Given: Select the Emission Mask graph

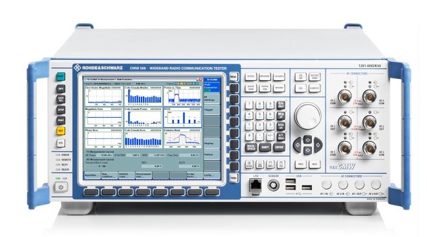Looking at the screenshot, I should point(182,139).
